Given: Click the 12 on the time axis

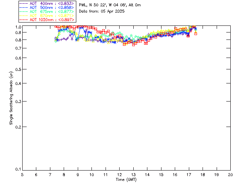Looking at the screenshot, I should tap(119, 175).
